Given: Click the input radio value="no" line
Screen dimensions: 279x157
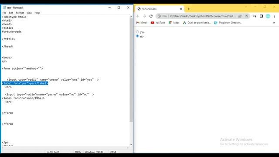Looking at the screenshot, I should pyautogui.click(x=49, y=95).
